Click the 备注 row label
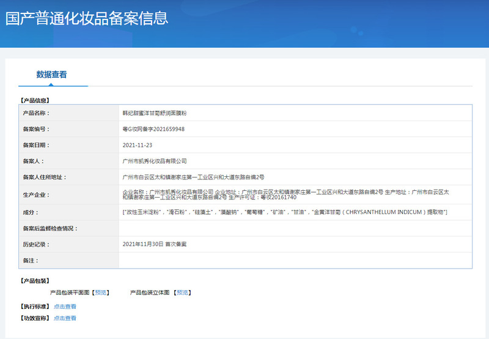The width and height of the screenshot is (489, 339). (31, 260)
